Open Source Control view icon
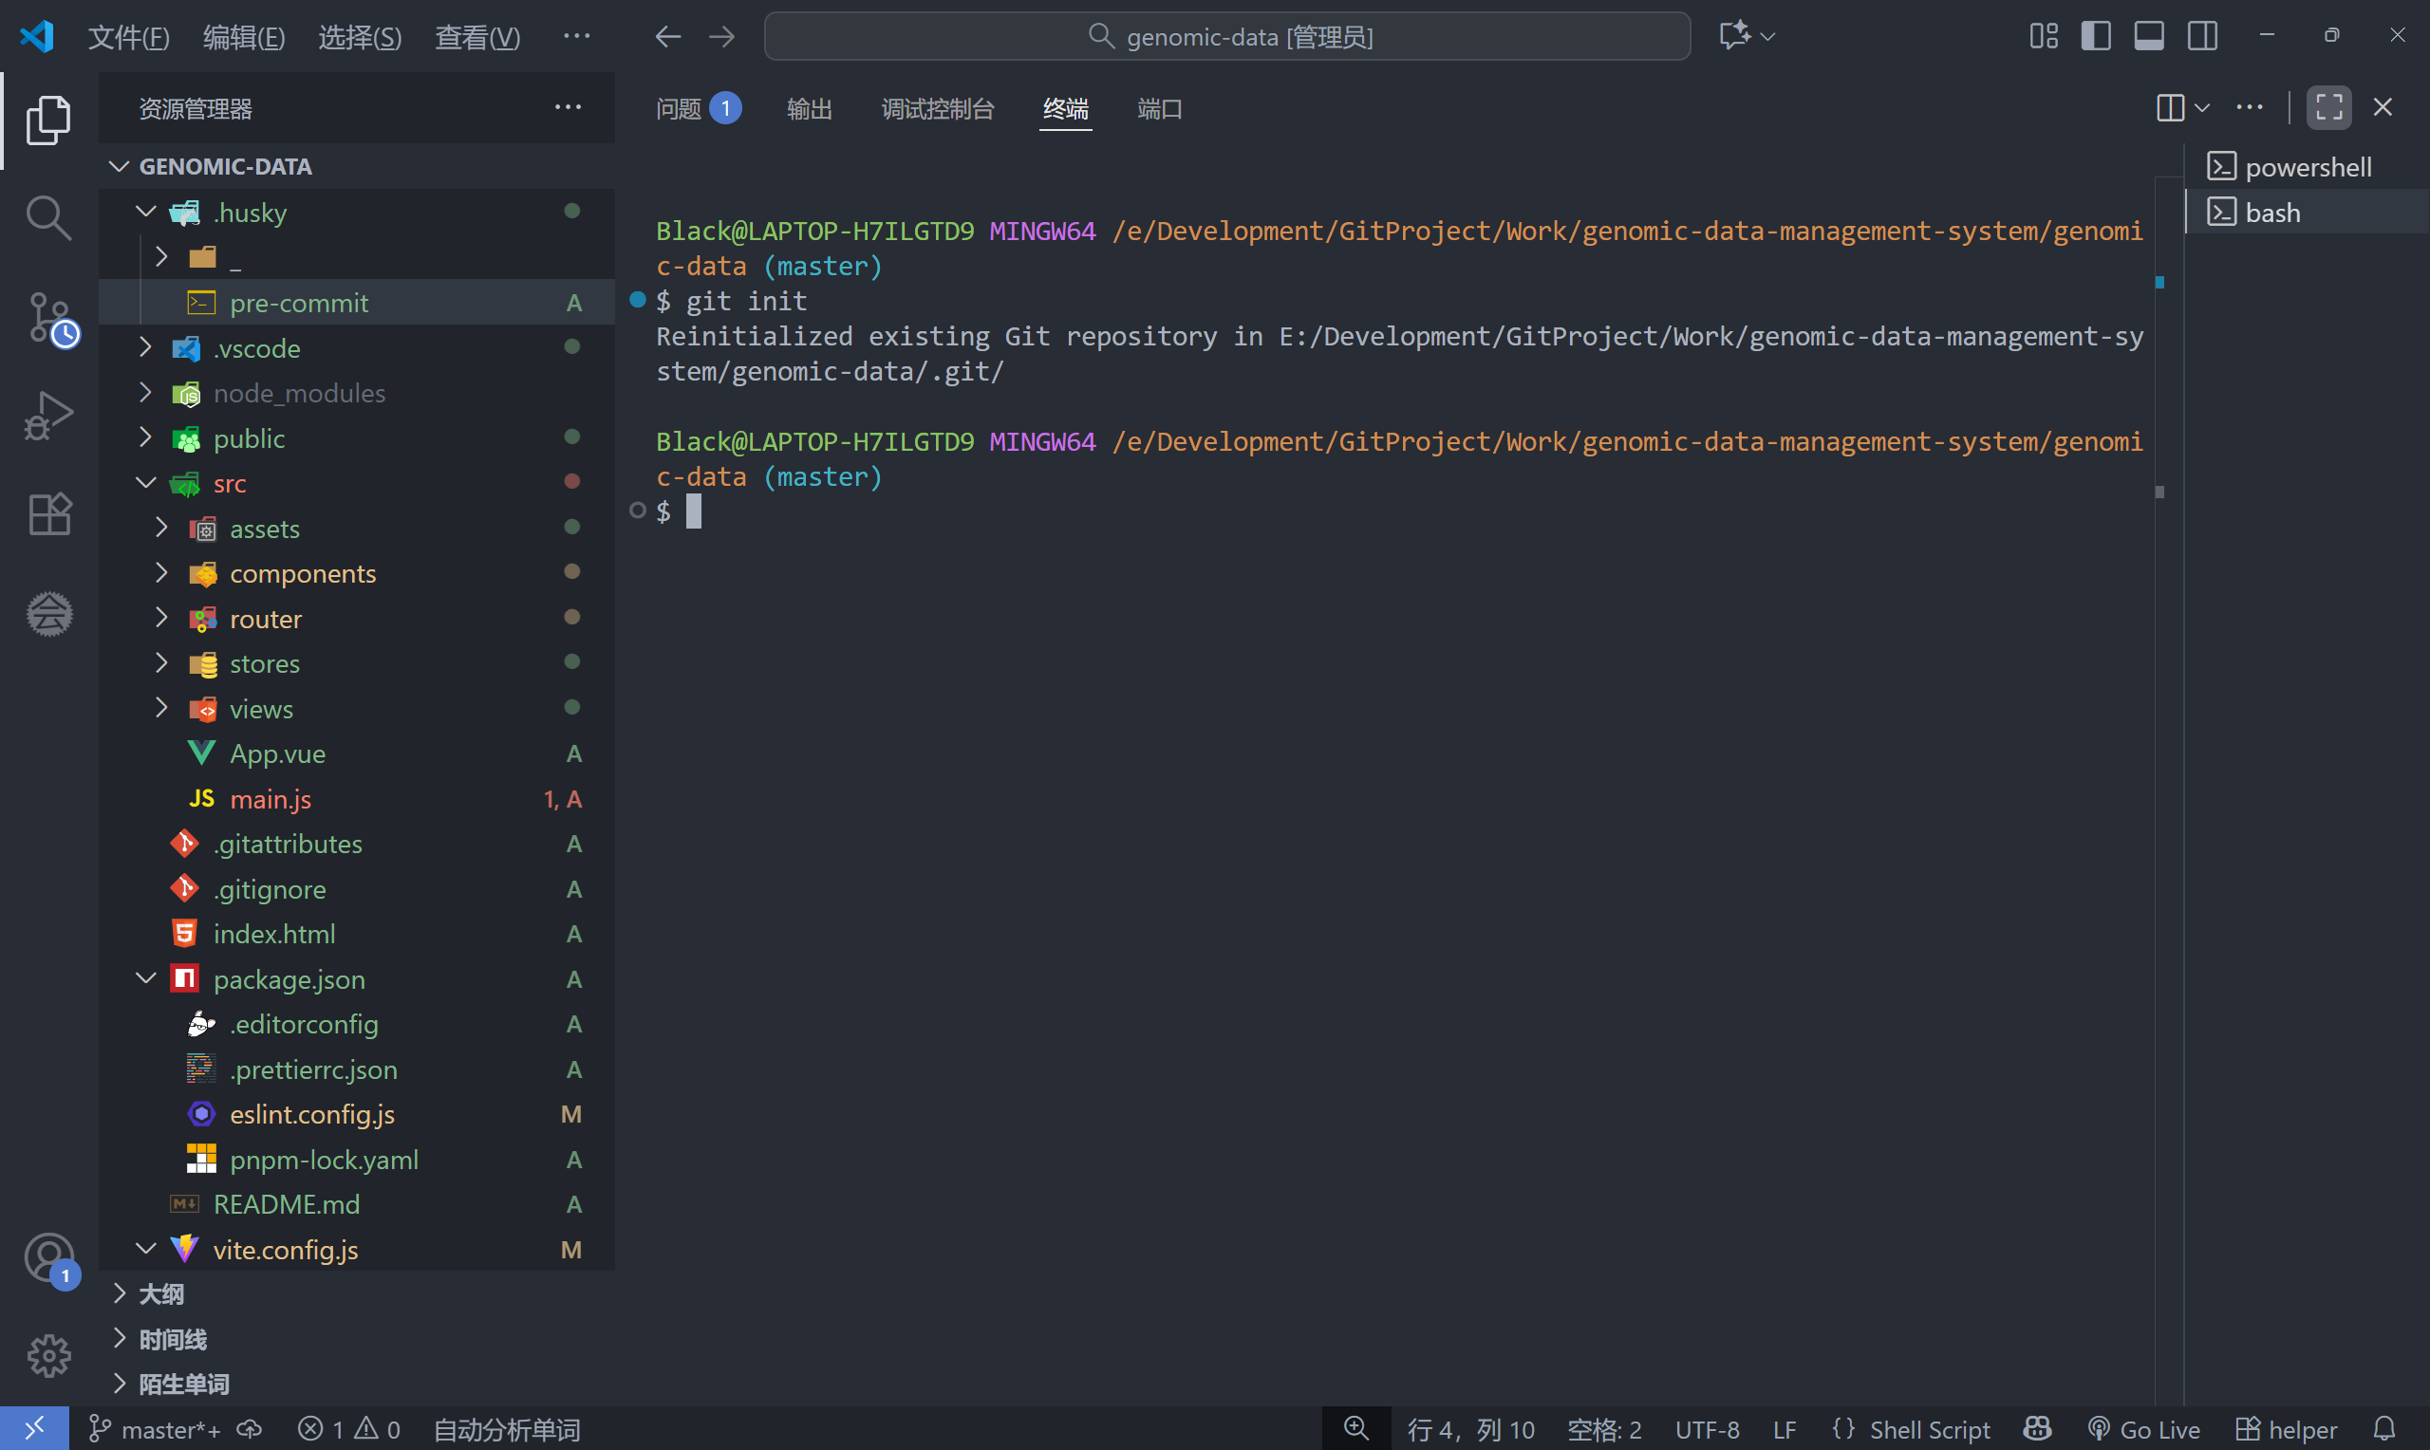Screen dimensions: 2430x1450 [48, 318]
